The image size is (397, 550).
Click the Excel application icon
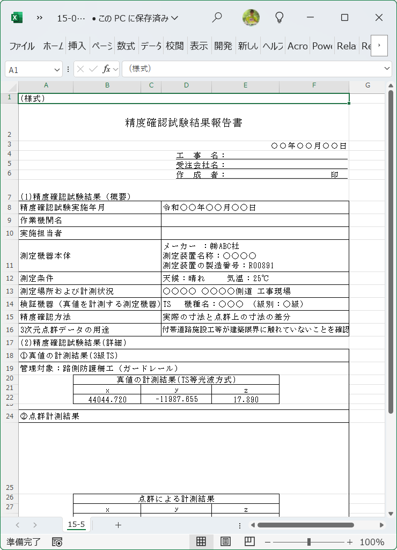(x=17, y=18)
